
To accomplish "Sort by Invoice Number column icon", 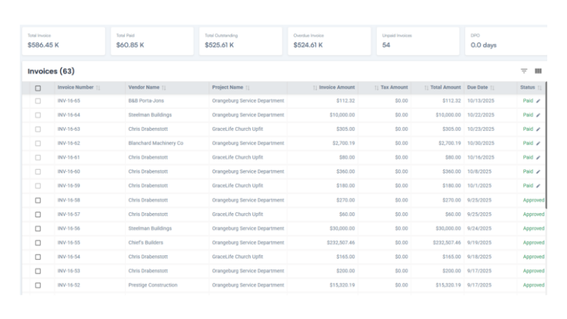I will point(98,88).
